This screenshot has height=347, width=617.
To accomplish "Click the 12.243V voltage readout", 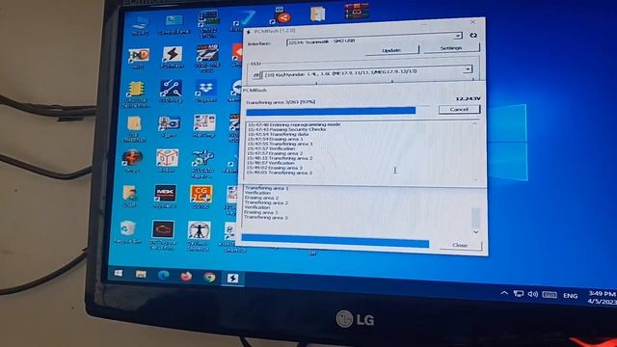I will (x=468, y=98).
